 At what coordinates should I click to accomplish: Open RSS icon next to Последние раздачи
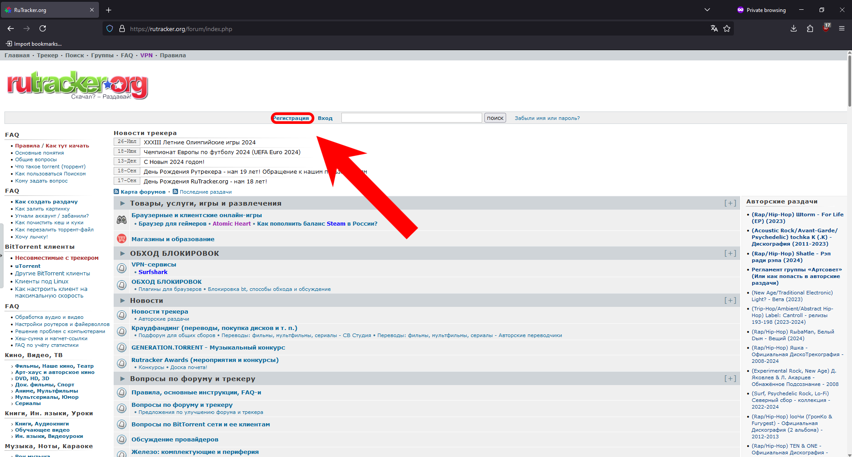(175, 192)
